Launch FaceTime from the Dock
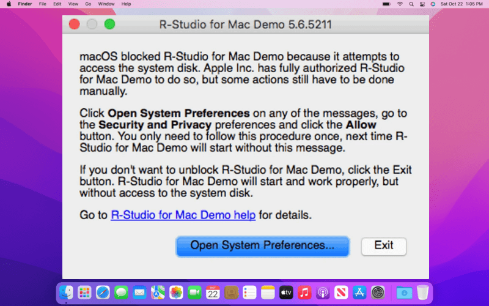Image resolution: width=489 pixels, height=306 pixels. tap(194, 293)
